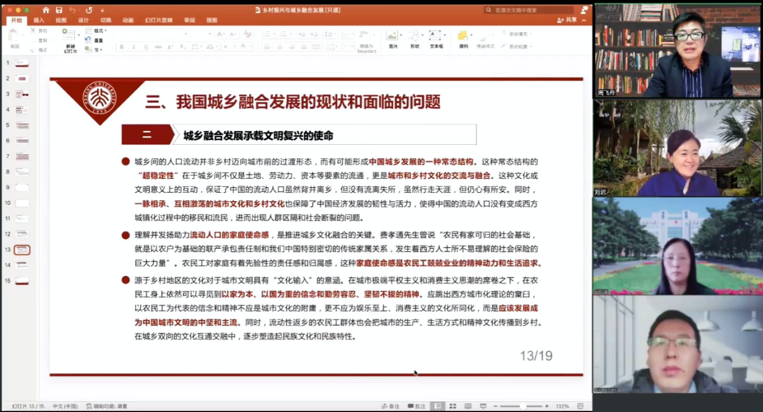Viewport: 763px width, 412px height.
Task: Switch to slide sorter view in status bar
Action: (452, 406)
